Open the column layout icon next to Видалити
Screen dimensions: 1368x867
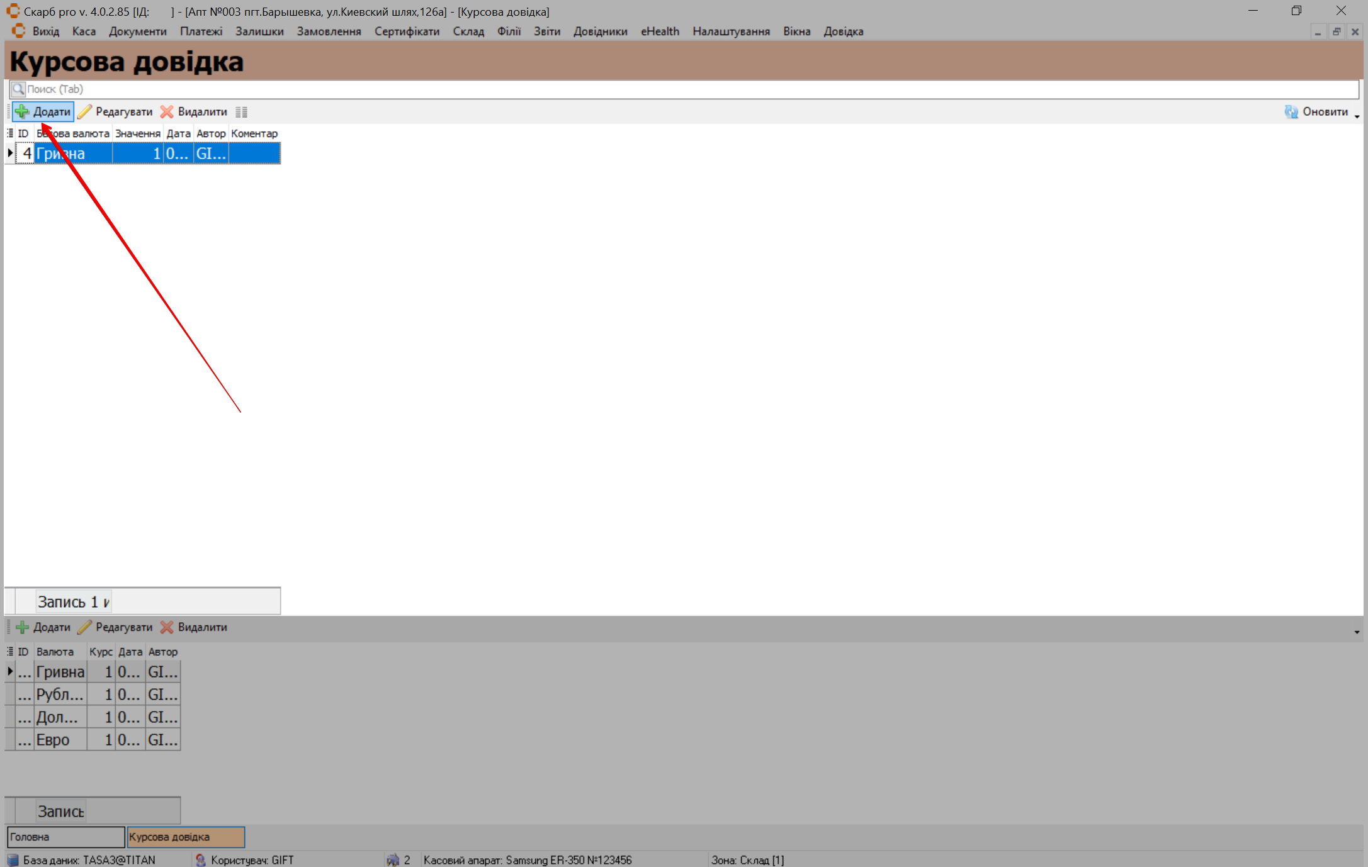coord(241,113)
